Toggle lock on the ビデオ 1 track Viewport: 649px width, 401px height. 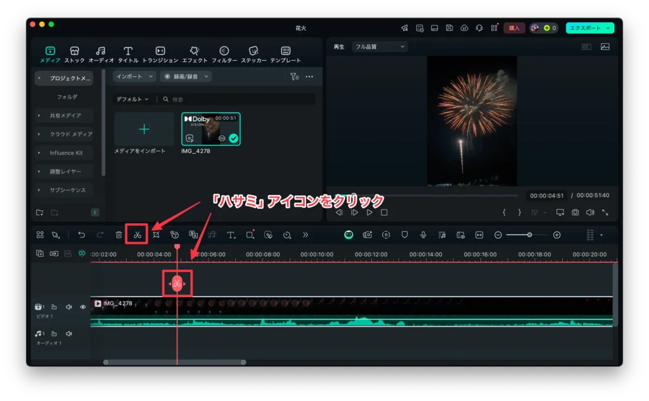point(55,307)
